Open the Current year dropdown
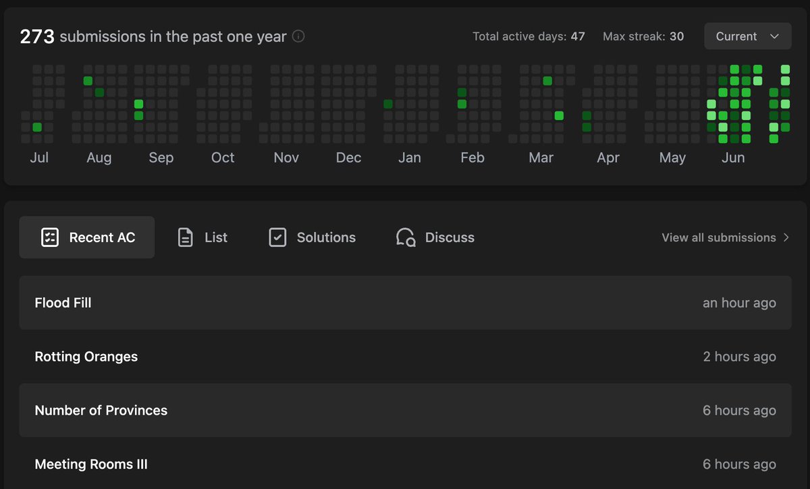This screenshot has height=489, width=810. pyautogui.click(x=747, y=36)
